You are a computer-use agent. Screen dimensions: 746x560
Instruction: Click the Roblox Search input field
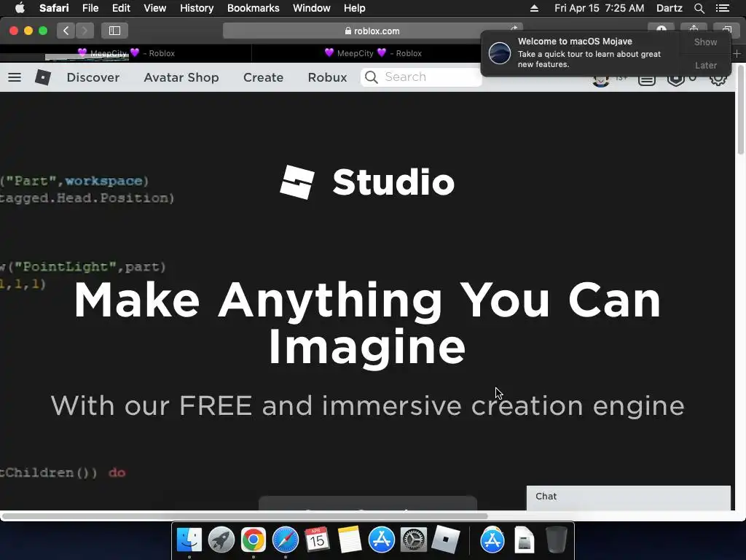pyautogui.click(x=421, y=77)
